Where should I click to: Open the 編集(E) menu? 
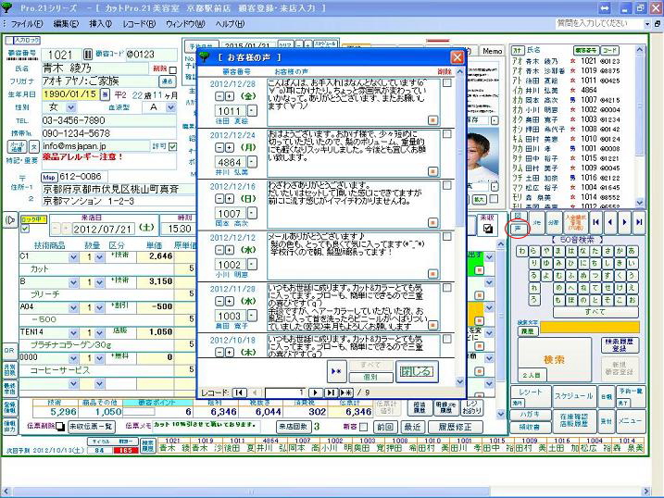point(67,24)
